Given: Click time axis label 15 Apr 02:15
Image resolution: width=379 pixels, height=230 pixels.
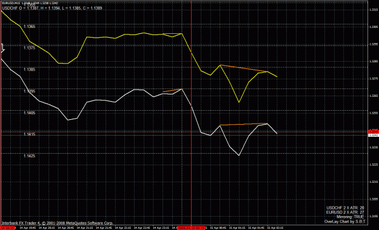Looking at the screenshot, I should coord(275,228).
